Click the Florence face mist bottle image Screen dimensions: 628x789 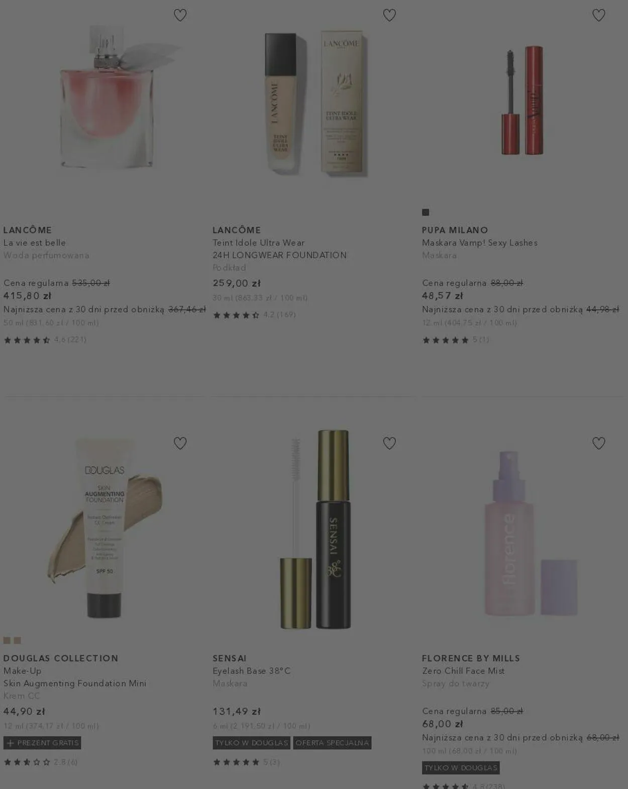click(530, 533)
